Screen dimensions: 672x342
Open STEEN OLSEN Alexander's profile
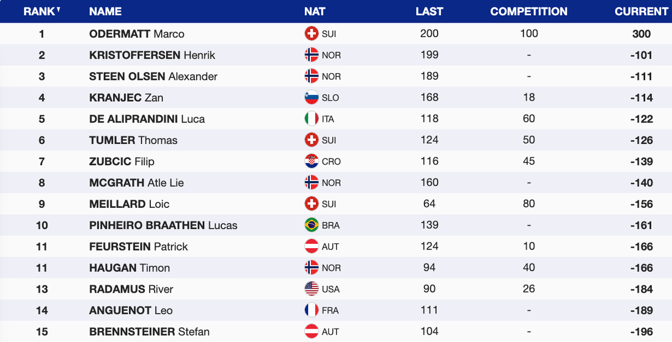(153, 76)
